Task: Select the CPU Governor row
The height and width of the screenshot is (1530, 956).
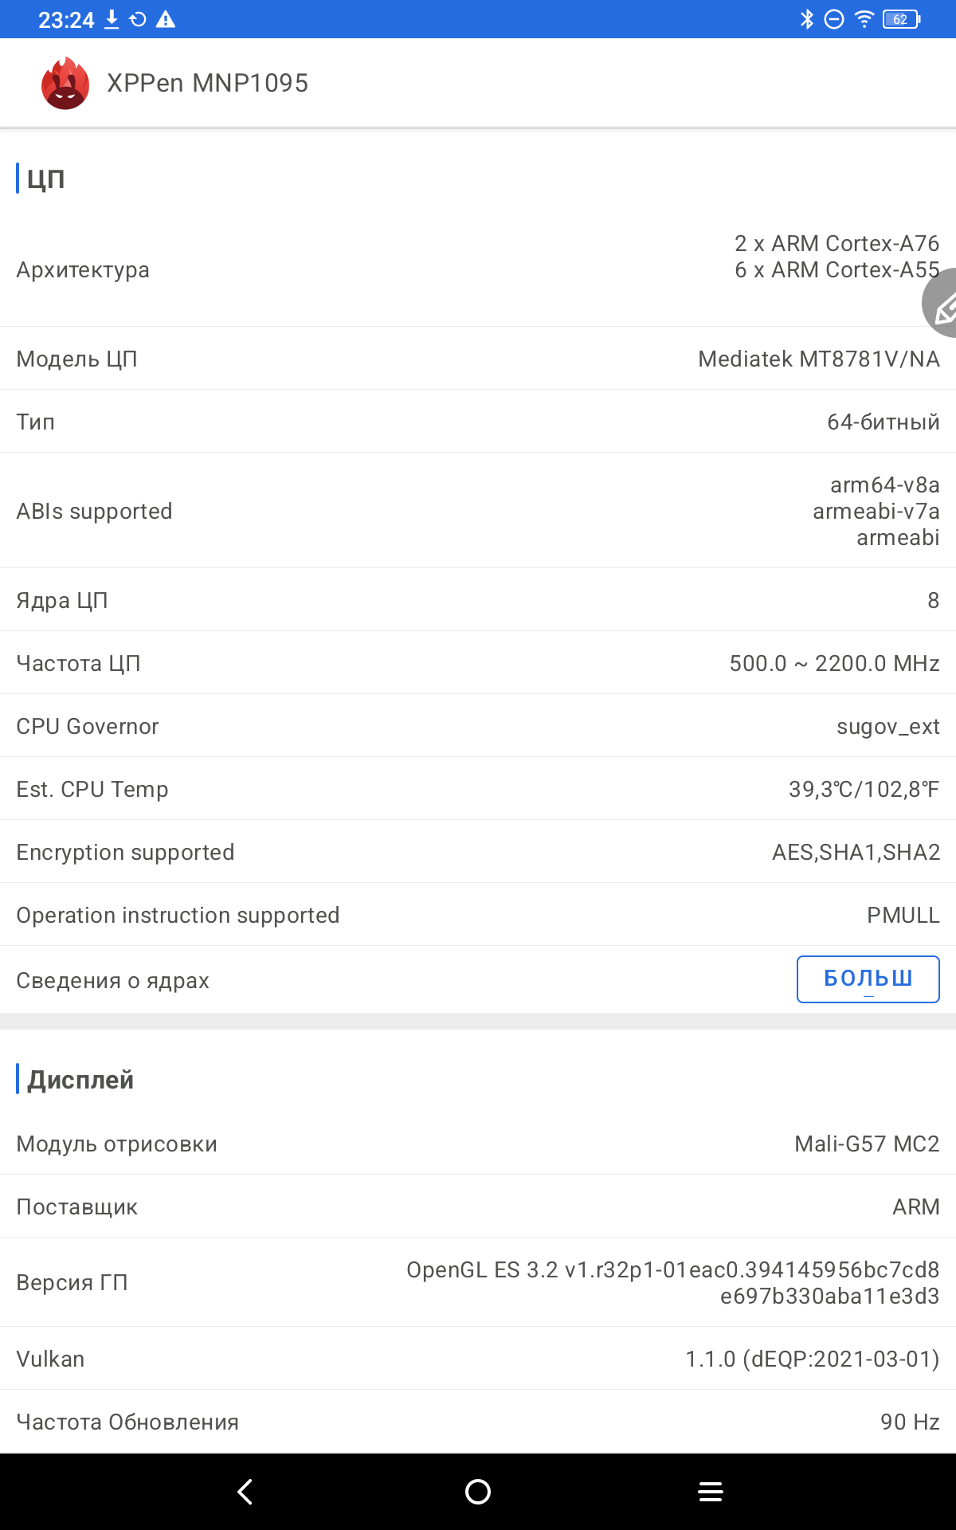Action: coord(478,726)
